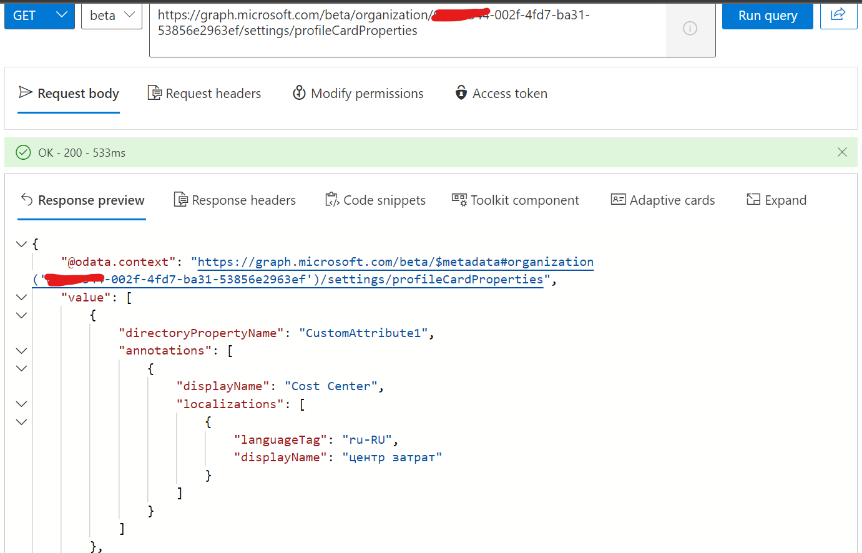Click the Request body arrow icon

[x=26, y=92]
